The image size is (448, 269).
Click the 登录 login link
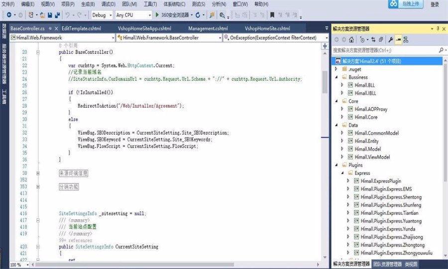[435, 4]
